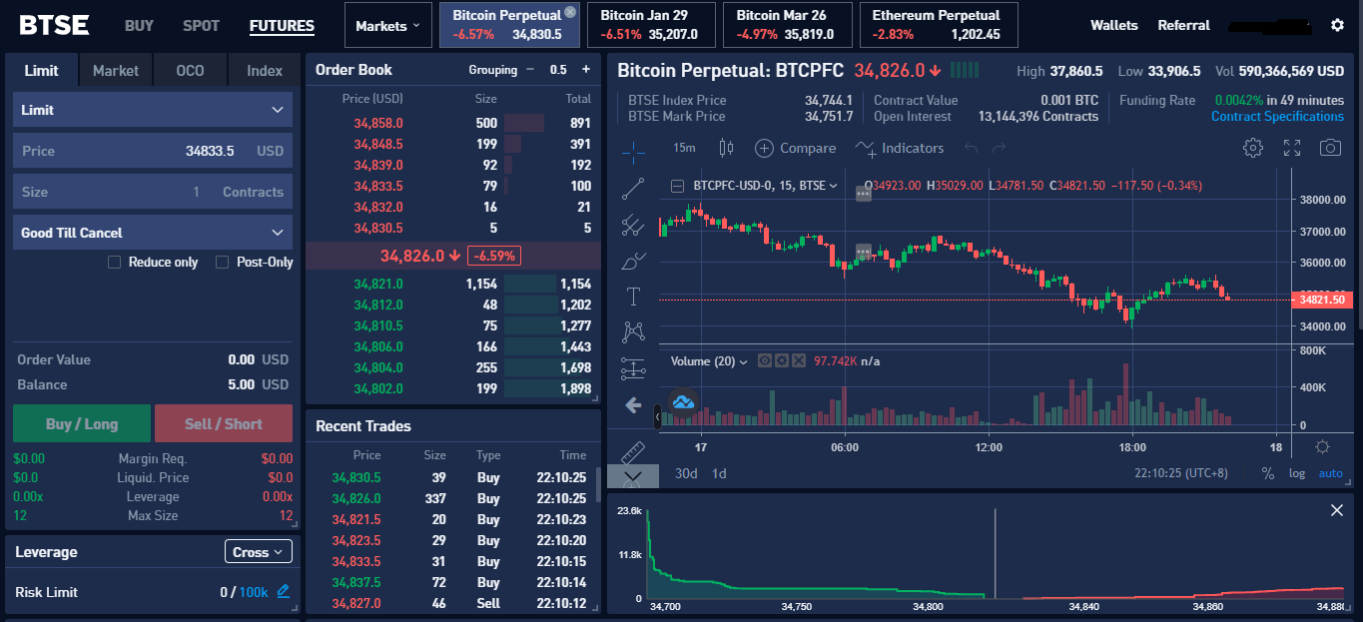1363x622 pixels.
Task: Expand the Good Till Cancel dropdown
Action: (152, 233)
